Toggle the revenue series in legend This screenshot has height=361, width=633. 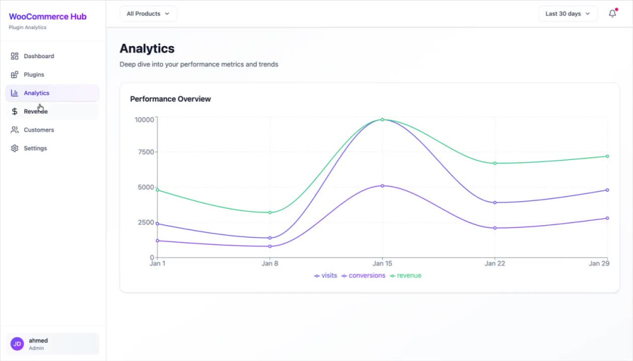pyautogui.click(x=405, y=276)
